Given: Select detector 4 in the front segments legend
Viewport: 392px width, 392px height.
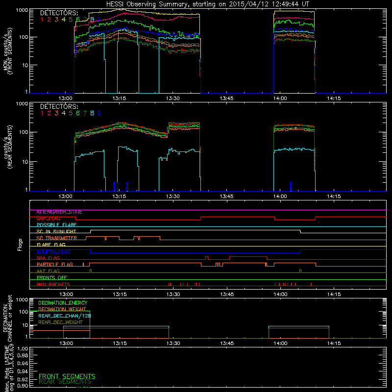Looking at the screenshot, I should pyautogui.click(x=64, y=20).
